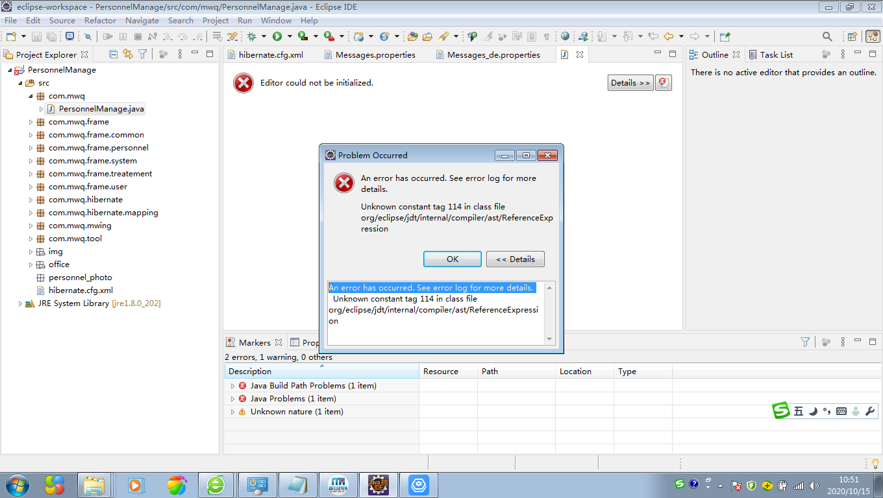This screenshot has width=883, height=498.
Task: Click the Save All toolbar icon
Action: click(x=51, y=37)
